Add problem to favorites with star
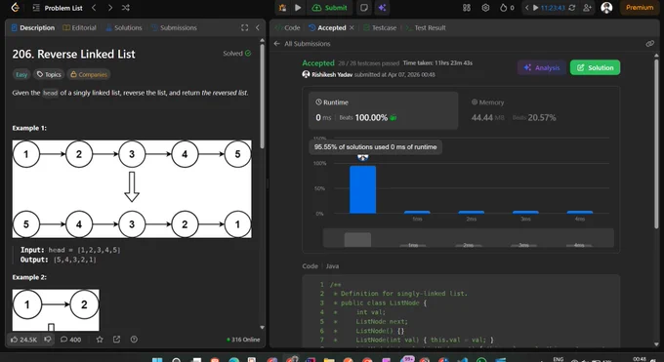The image size is (664, 362). (100, 340)
